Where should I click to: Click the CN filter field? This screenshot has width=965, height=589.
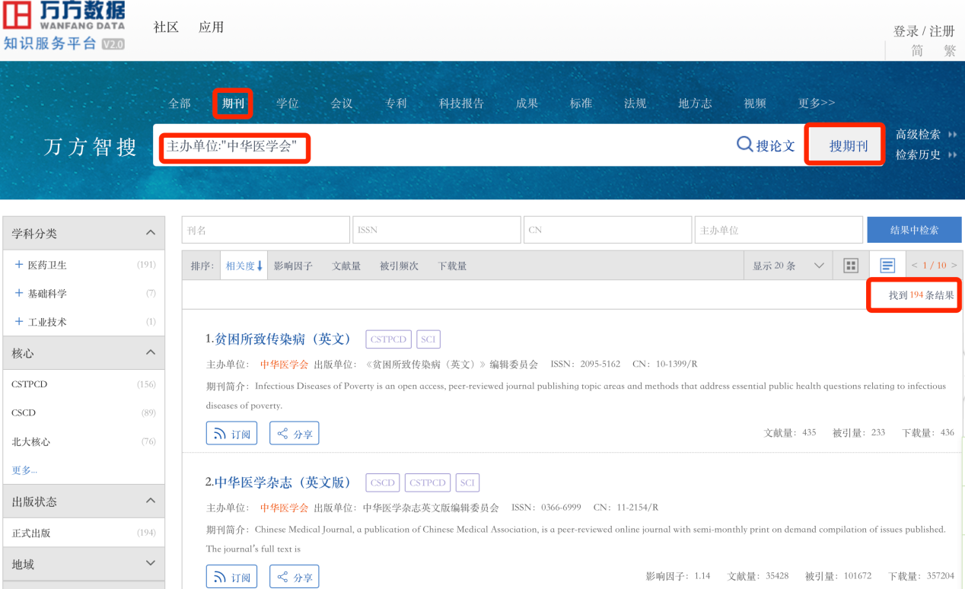click(608, 230)
